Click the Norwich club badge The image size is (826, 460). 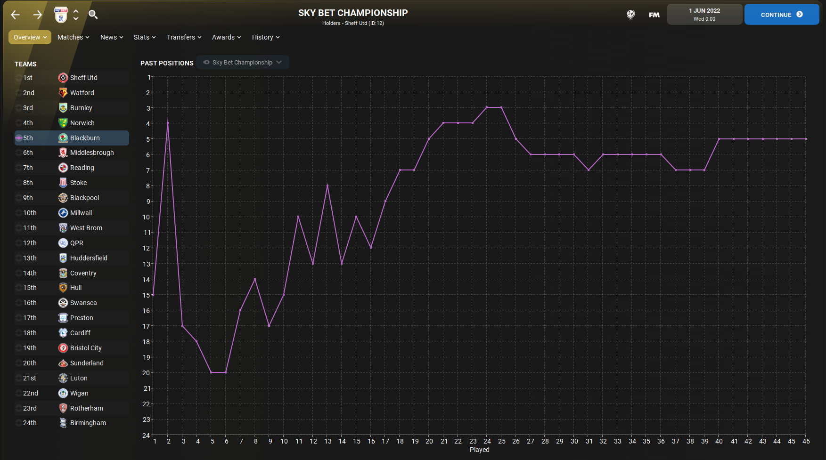[x=63, y=123]
